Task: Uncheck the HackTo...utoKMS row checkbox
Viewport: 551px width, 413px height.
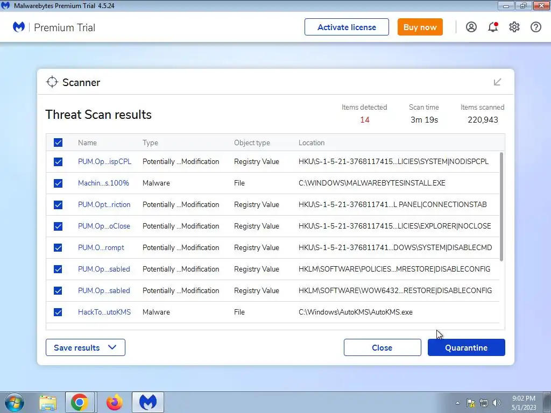Action: click(58, 312)
